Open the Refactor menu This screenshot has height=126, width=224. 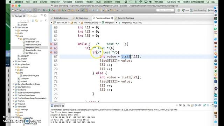click(x=55, y=2)
